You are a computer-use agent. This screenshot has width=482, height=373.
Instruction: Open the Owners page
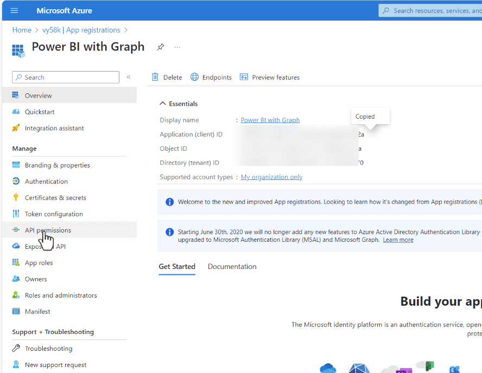pyautogui.click(x=69, y=279)
